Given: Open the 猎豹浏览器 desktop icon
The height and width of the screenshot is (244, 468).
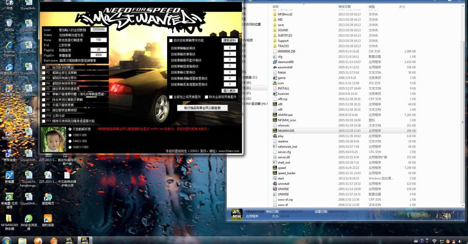Looking at the screenshot, I should pos(48,220).
